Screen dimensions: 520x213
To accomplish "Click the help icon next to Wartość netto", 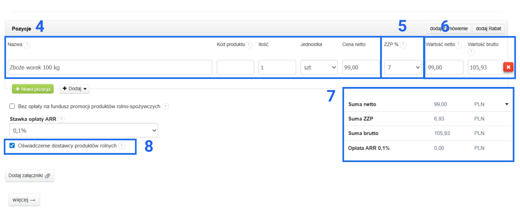I will (459, 45).
